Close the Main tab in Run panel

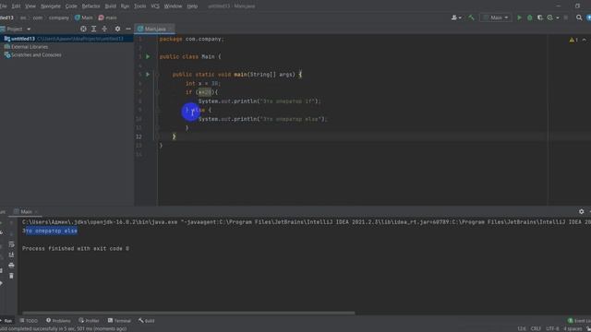tap(36, 212)
